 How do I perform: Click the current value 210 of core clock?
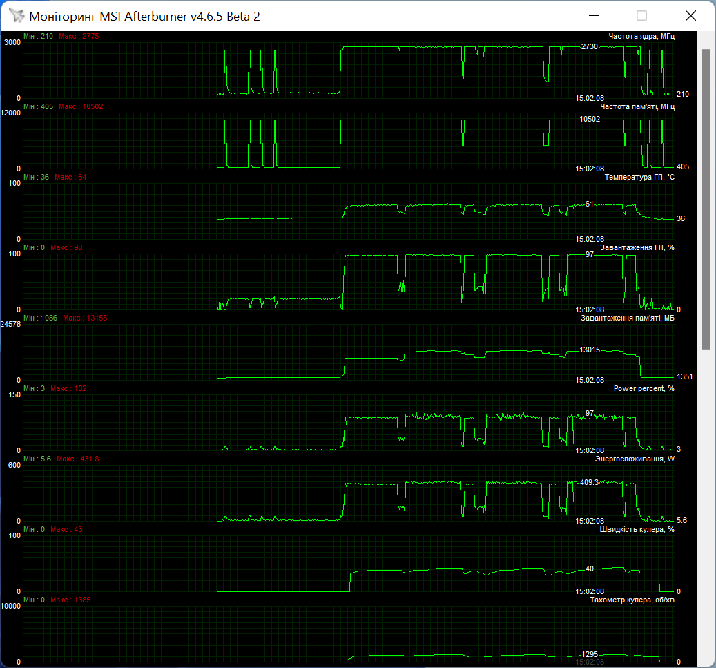(683, 94)
